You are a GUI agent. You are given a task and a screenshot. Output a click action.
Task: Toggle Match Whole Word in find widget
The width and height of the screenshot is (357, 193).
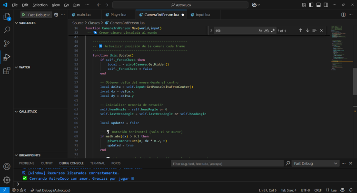pyautogui.click(x=267, y=30)
